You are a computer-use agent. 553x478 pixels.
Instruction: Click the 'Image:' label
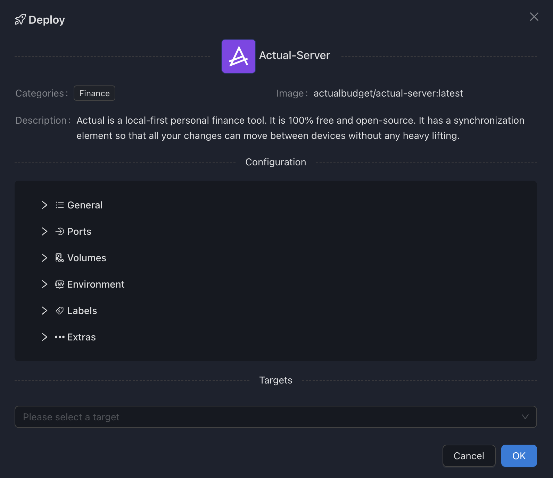pyautogui.click(x=292, y=93)
